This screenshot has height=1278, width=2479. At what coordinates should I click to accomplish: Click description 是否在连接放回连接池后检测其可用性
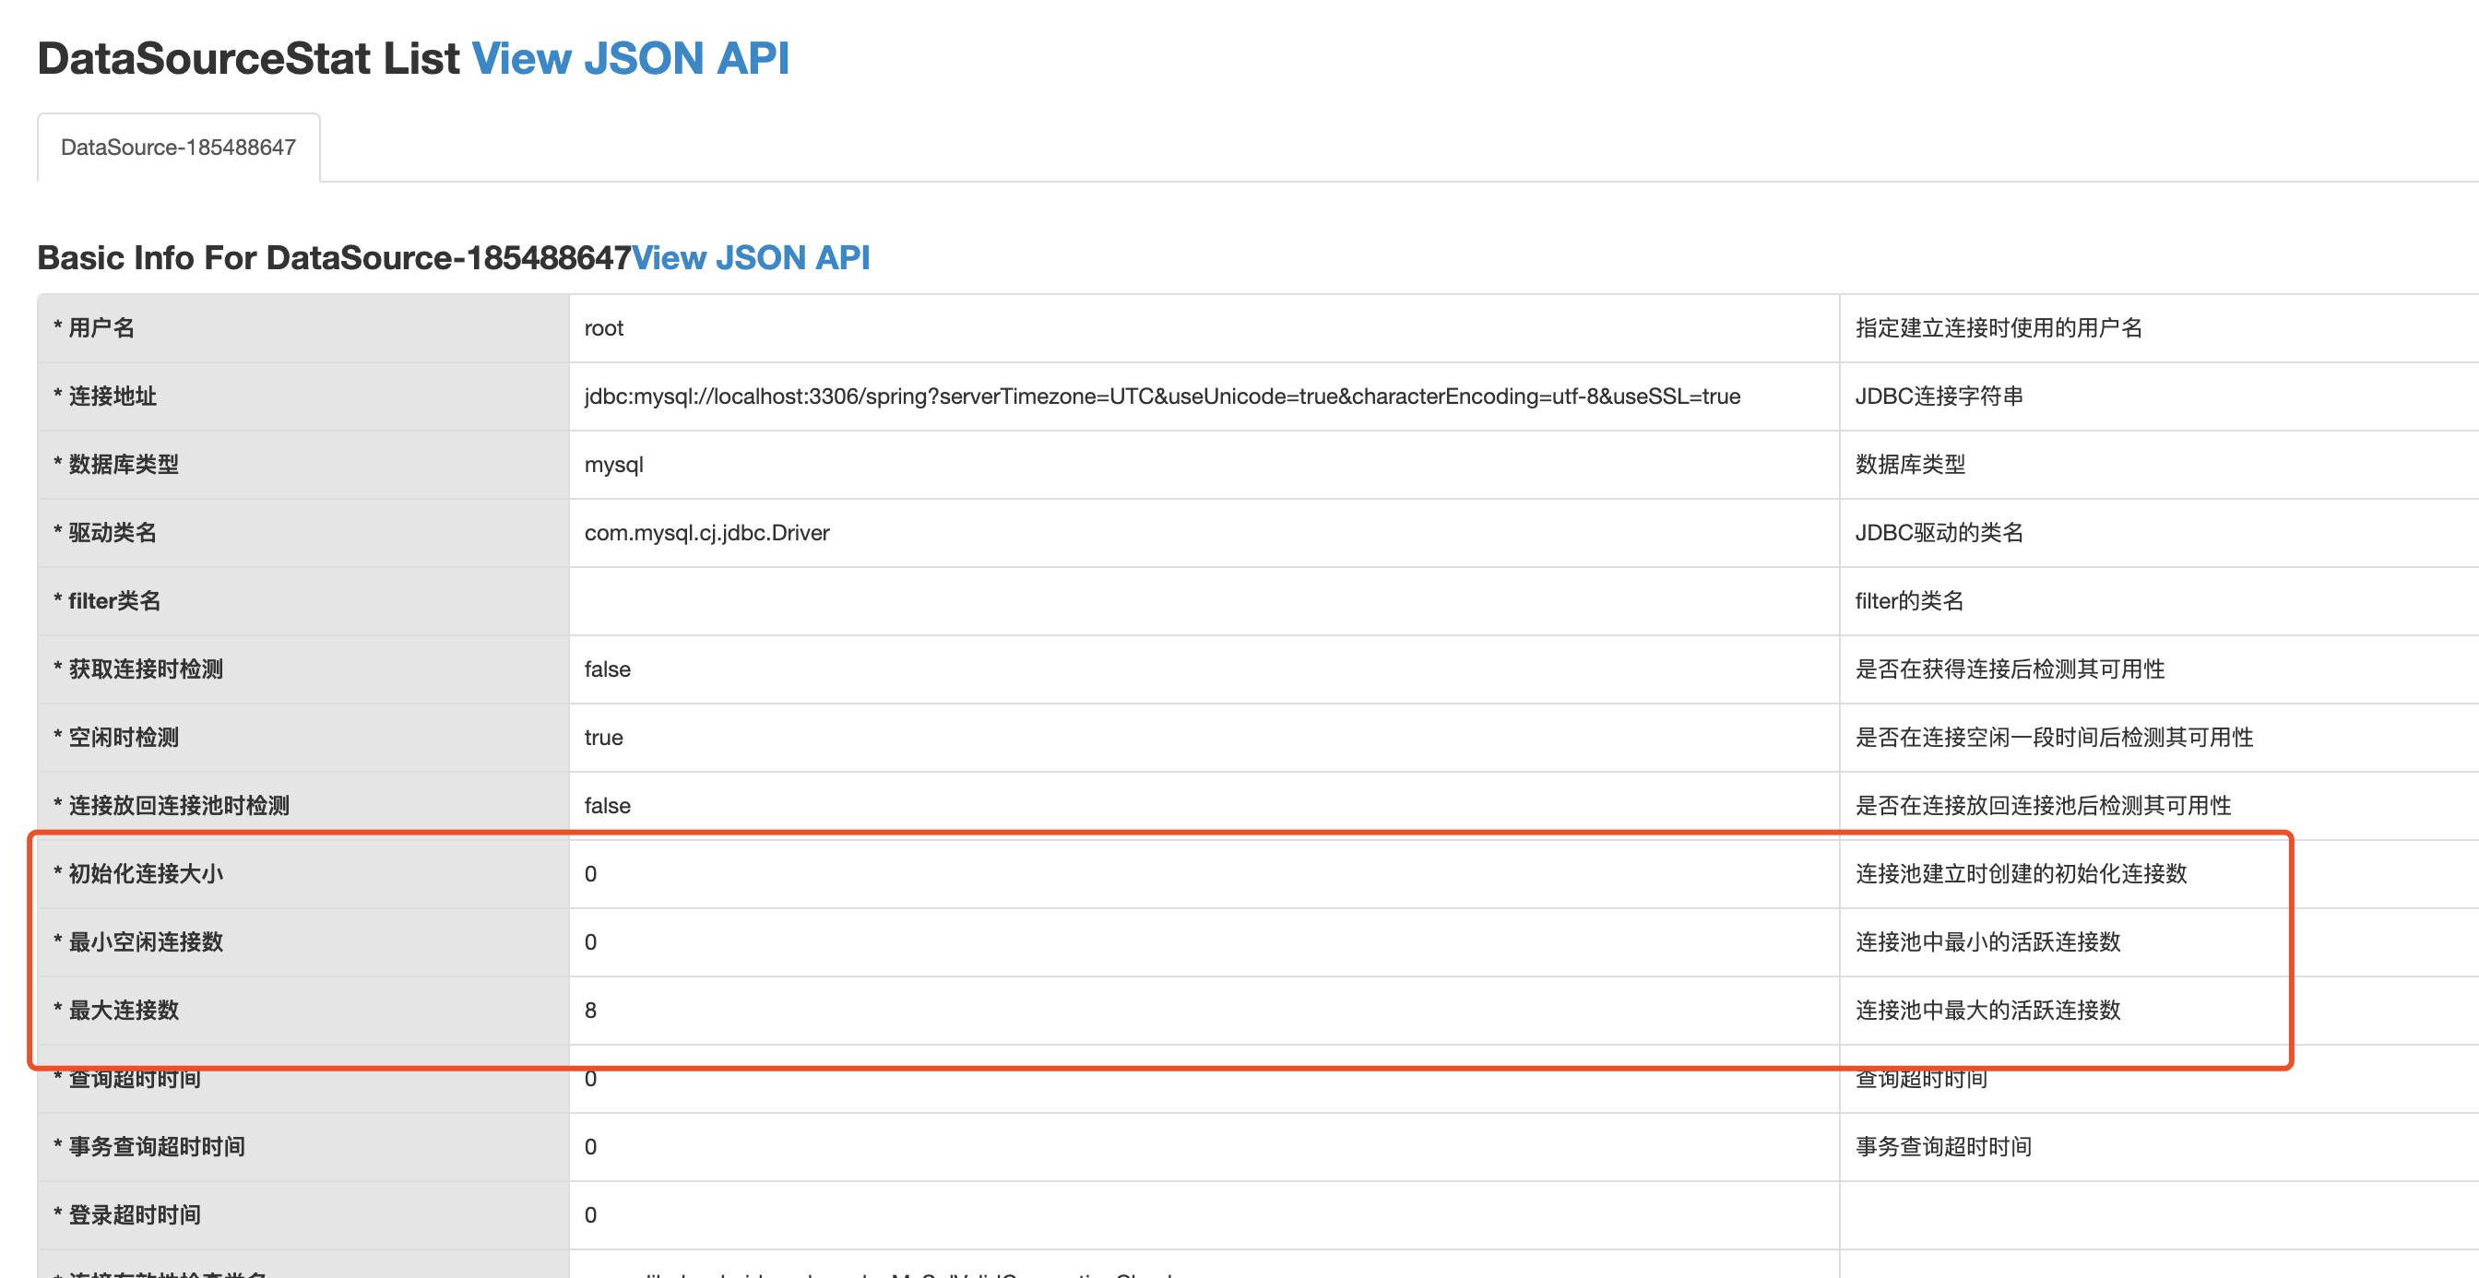click(x=2043, y=807)
